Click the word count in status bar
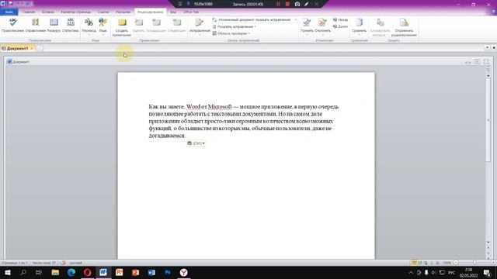 [x=43, y=263]
